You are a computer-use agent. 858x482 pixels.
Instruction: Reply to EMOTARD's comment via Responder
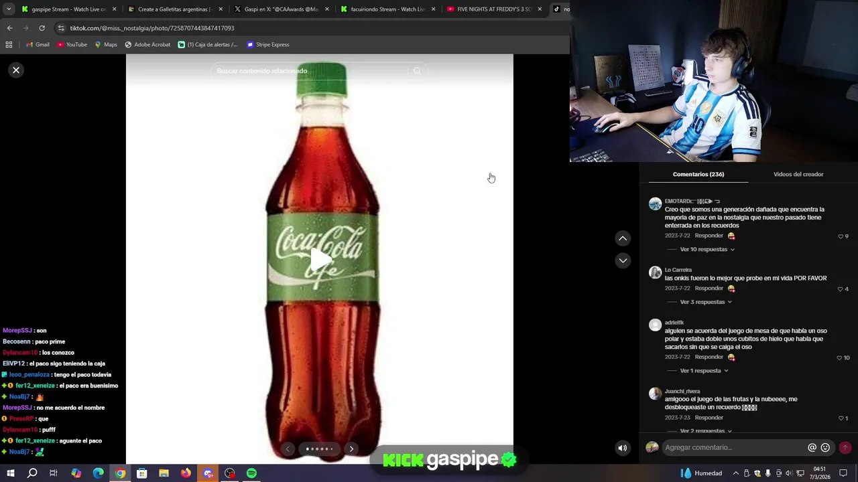click(x=709, y=236)
